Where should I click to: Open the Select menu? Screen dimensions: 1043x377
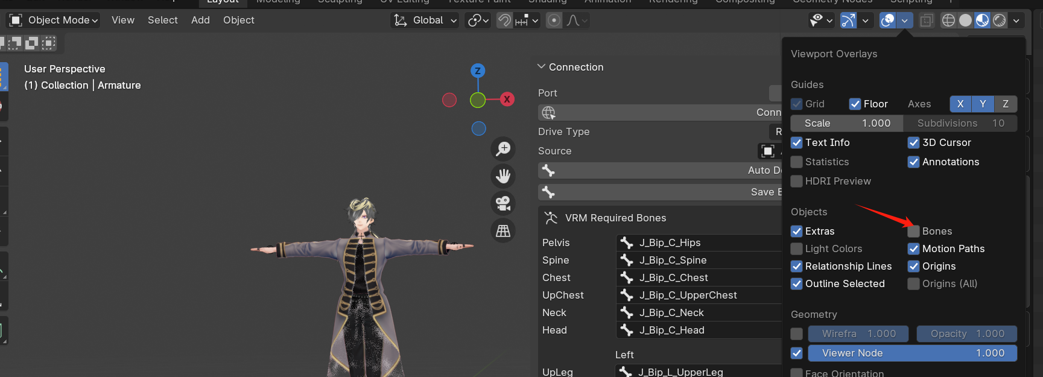click(x=163, y=20)
